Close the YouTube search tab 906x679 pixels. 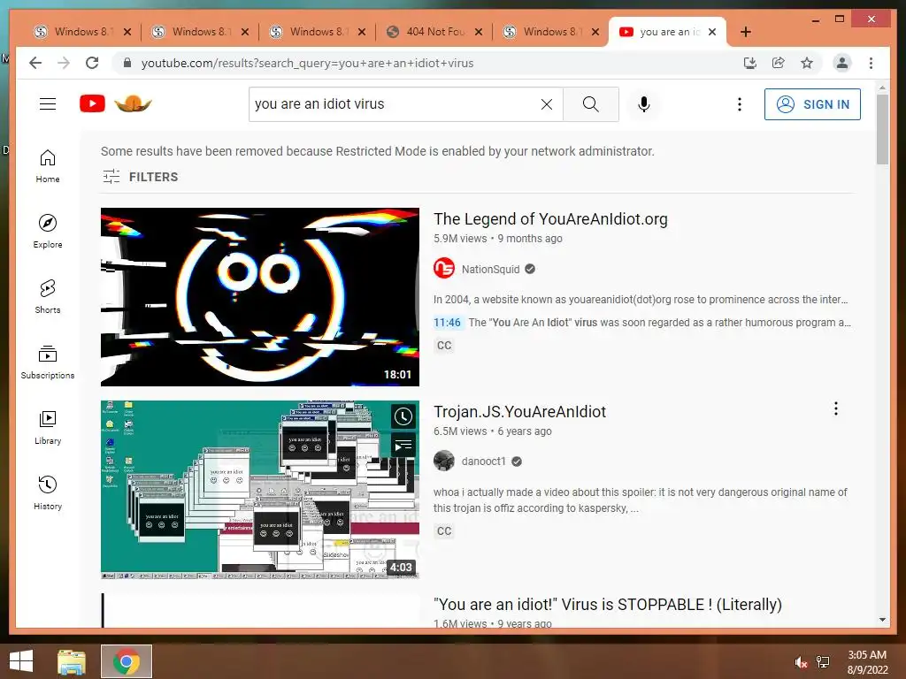tap(712, 32)
